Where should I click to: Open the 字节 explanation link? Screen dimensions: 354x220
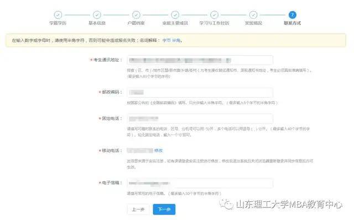(x=166, y=40)
